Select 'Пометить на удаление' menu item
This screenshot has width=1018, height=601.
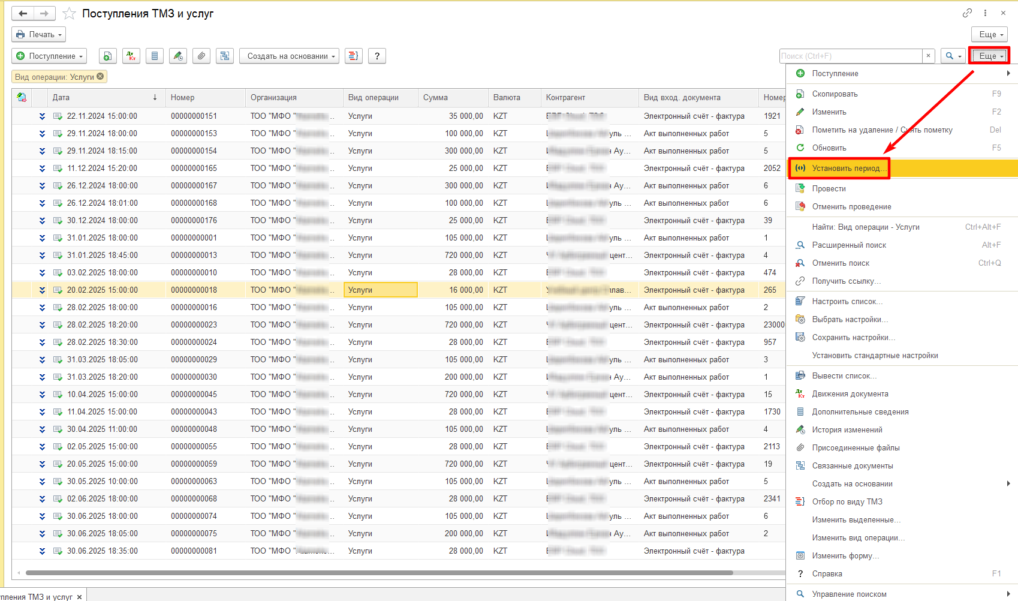902,130
